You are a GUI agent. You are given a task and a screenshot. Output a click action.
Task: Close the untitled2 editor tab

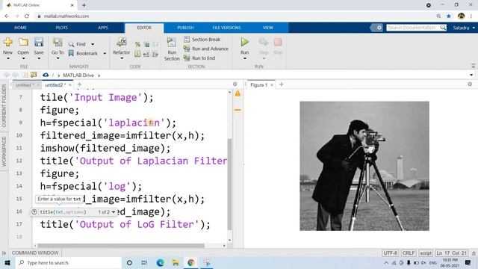(x=70, y=84)
